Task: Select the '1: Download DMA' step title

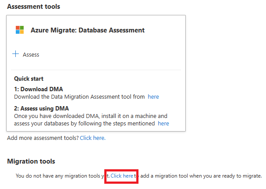Action: pyautogui.click(x=38, y=89)
